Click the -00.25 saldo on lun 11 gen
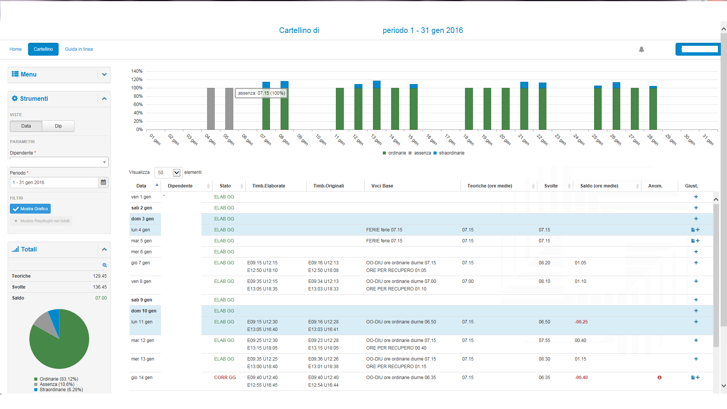The image size is (727, 409). [581, 322]
